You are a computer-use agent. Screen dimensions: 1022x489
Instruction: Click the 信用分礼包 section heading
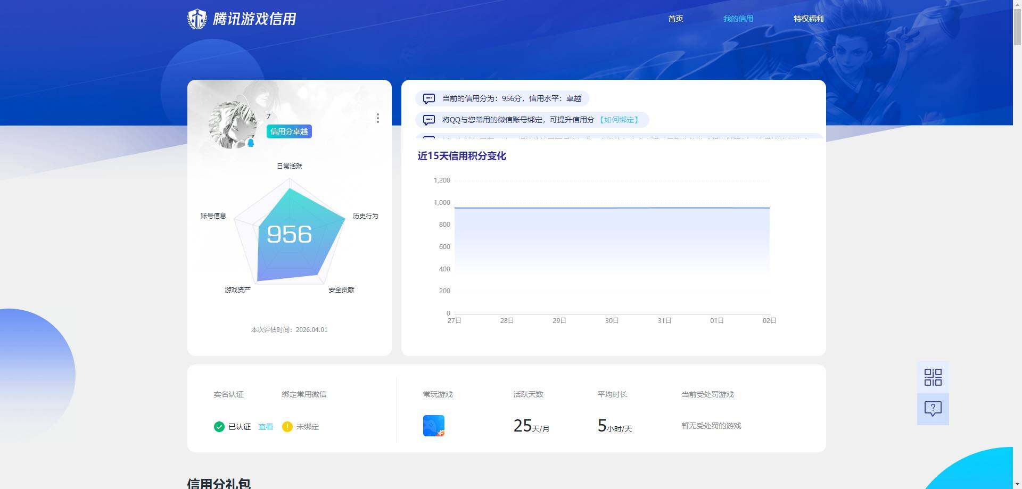coord(219,483)
